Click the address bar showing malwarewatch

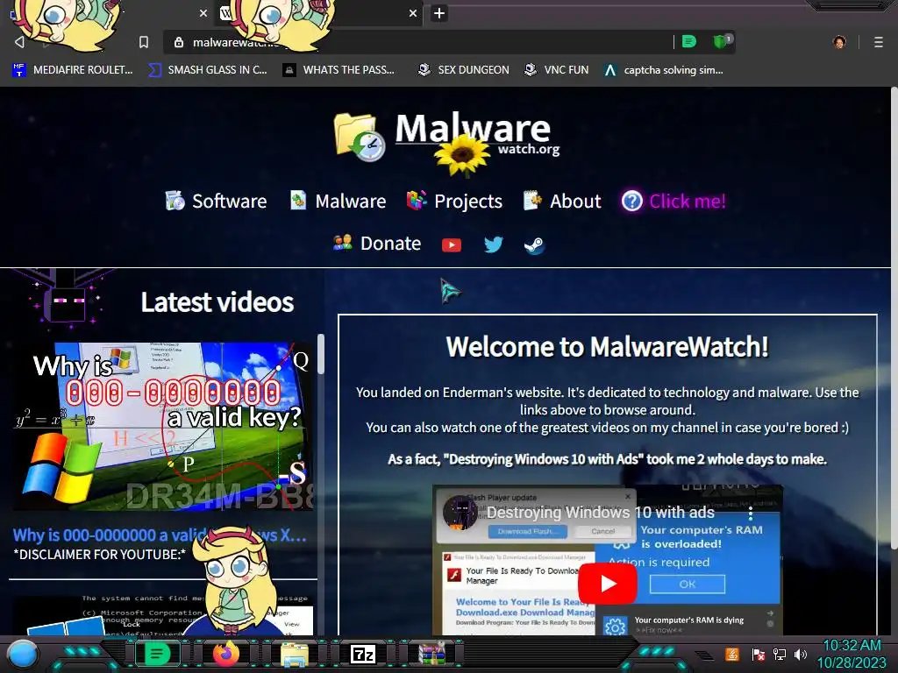418,42
